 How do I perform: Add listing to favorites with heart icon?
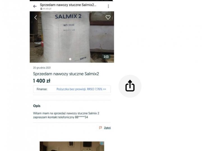pos(108,17)
